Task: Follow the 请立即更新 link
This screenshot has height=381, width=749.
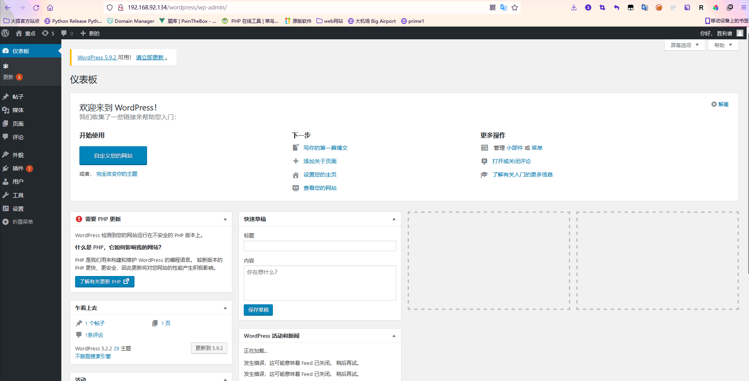Action: (150, 57)
